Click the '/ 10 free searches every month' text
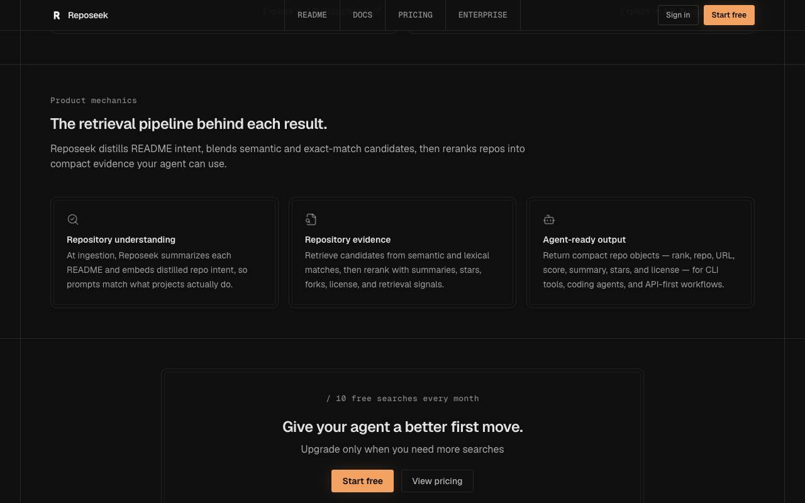 pyautogui.click(x=402, y=399)
